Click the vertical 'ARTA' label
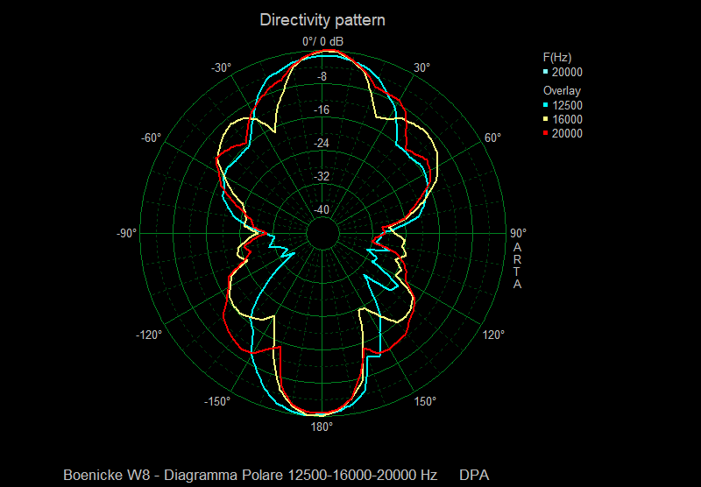 tap(517, 265)
